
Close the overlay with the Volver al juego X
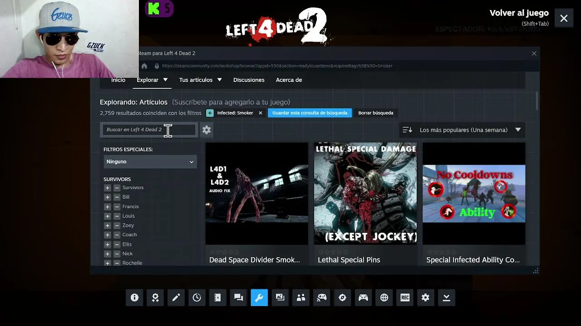point(564,19)
